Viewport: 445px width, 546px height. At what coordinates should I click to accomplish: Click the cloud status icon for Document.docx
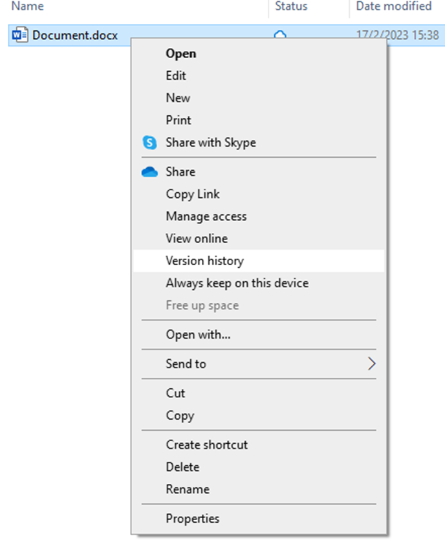(x=280, y=34)
